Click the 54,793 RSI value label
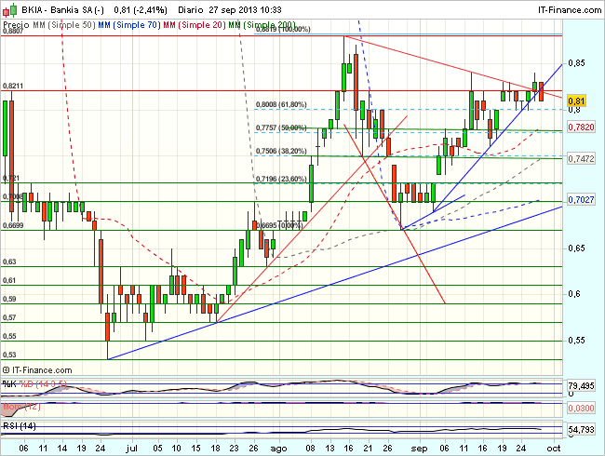The image size is (605, 456). tap(583, 430)
